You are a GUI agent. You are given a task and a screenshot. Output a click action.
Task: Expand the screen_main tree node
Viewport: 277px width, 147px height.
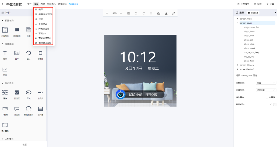238,19
